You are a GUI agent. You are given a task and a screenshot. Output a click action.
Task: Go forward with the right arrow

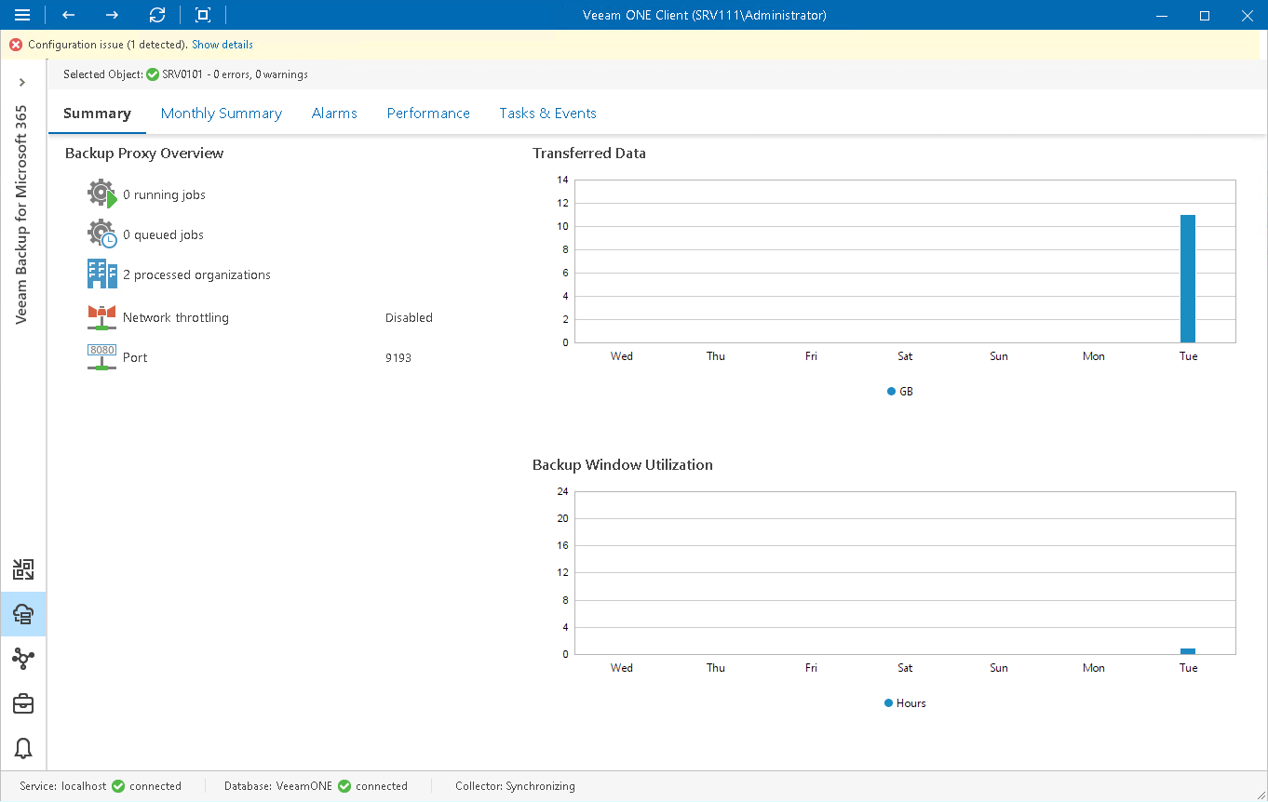click(x=112, y=15)
